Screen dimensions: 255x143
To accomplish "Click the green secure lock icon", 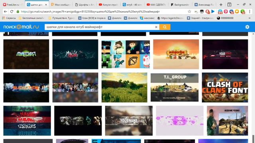I will coord(18,12).
